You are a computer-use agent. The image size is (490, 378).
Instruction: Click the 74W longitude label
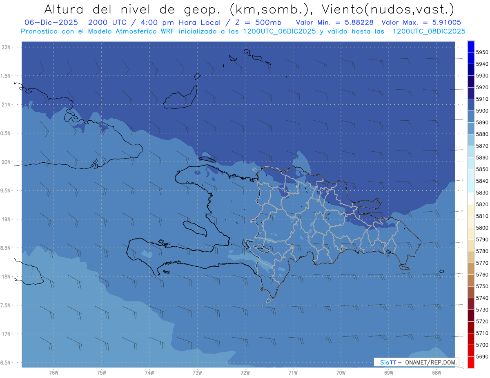[149, 373]
